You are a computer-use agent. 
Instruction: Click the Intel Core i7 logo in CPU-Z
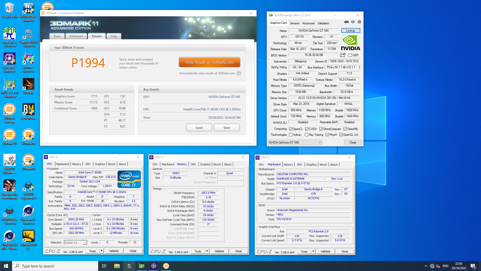click(x=129, y=179)
